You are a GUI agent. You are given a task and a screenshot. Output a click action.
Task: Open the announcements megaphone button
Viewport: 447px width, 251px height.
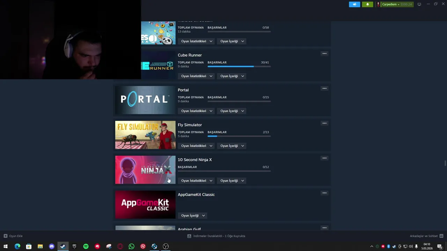[x=354, y=4]
